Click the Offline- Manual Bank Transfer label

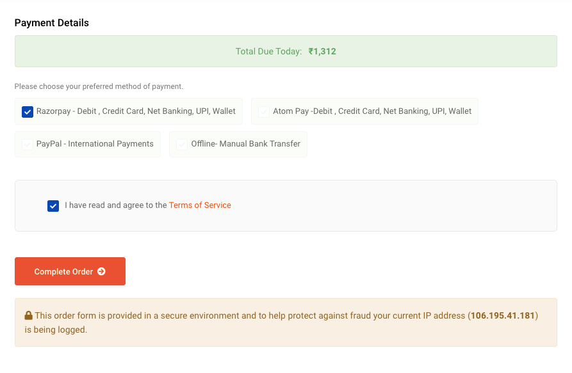(x=245, y=144)
